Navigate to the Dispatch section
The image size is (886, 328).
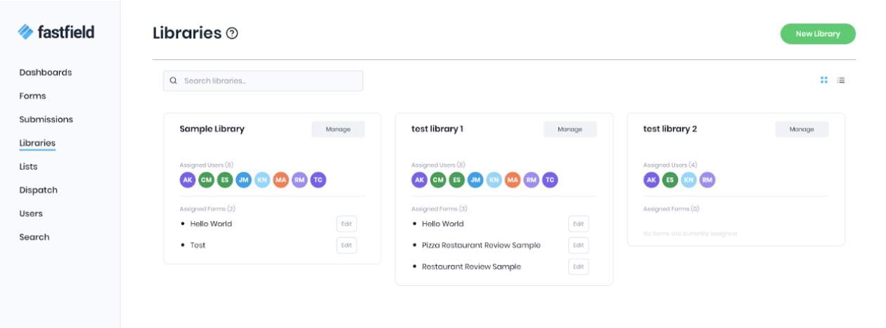click(39, 190)
